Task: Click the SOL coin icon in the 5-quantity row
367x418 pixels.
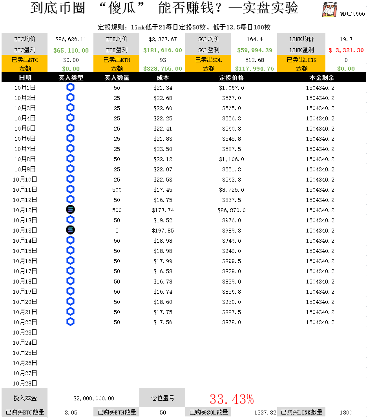Action: (x=70, y=230)
